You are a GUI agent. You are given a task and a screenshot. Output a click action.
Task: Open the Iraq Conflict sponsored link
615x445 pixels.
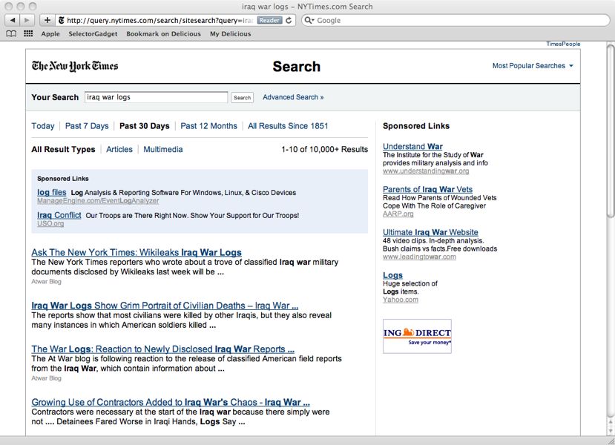[59, 215]
